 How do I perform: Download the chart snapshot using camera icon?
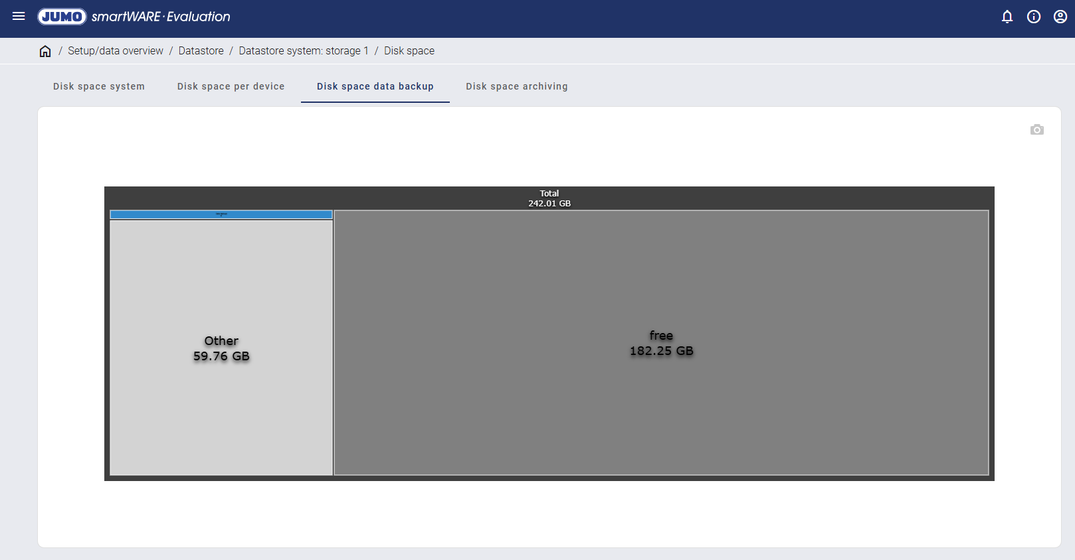(x=1036, y=130)
